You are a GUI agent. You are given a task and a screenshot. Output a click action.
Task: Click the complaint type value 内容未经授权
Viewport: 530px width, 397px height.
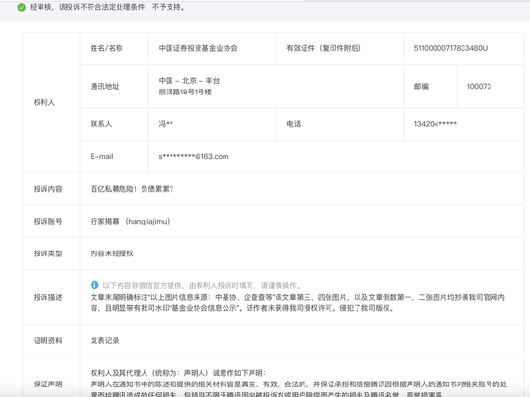pos(112,253)
